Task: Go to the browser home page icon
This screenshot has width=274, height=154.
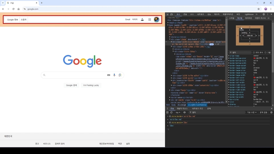Action: 19,9
